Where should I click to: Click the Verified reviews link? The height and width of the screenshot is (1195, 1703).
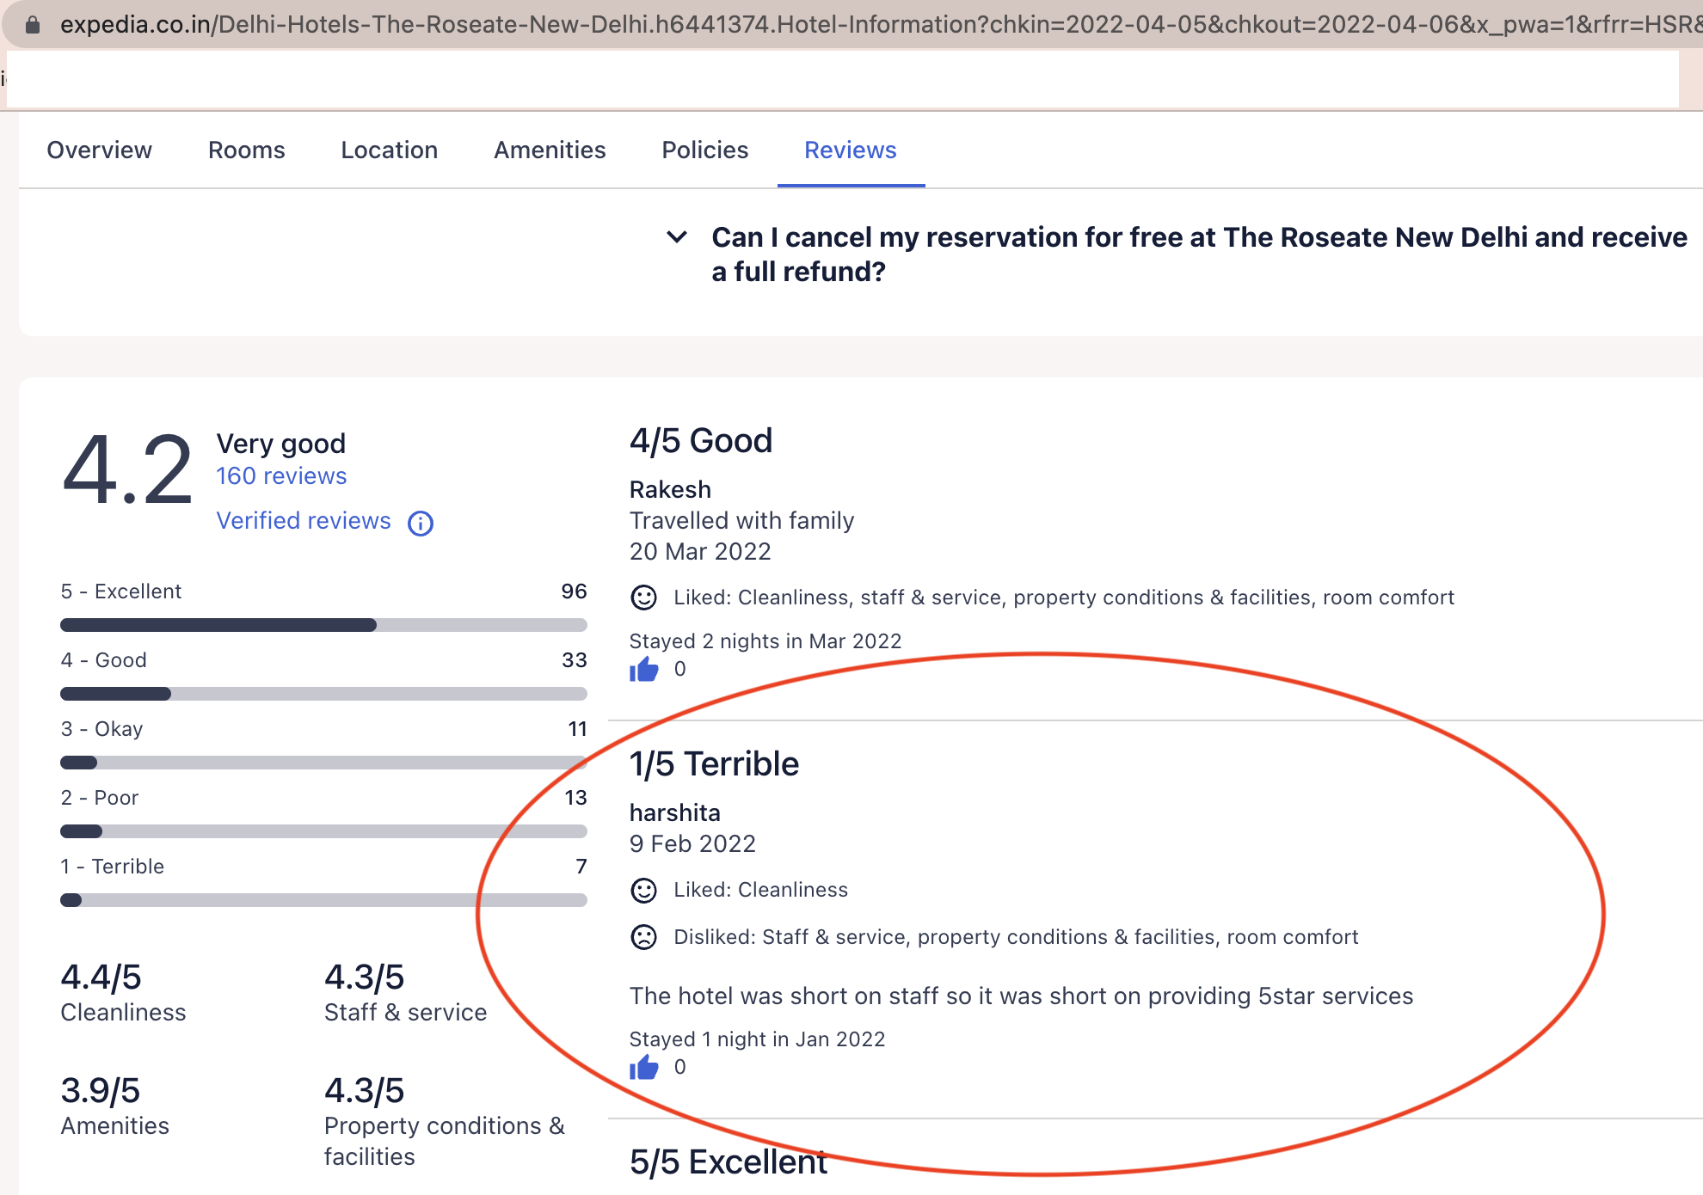(304, 520)
